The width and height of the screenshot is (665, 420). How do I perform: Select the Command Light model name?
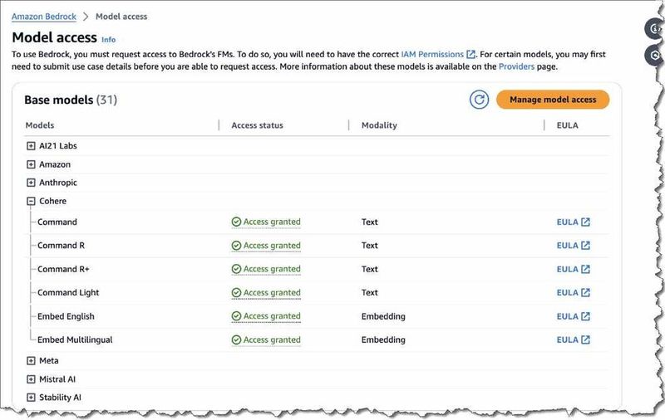(x=68, y=292)
